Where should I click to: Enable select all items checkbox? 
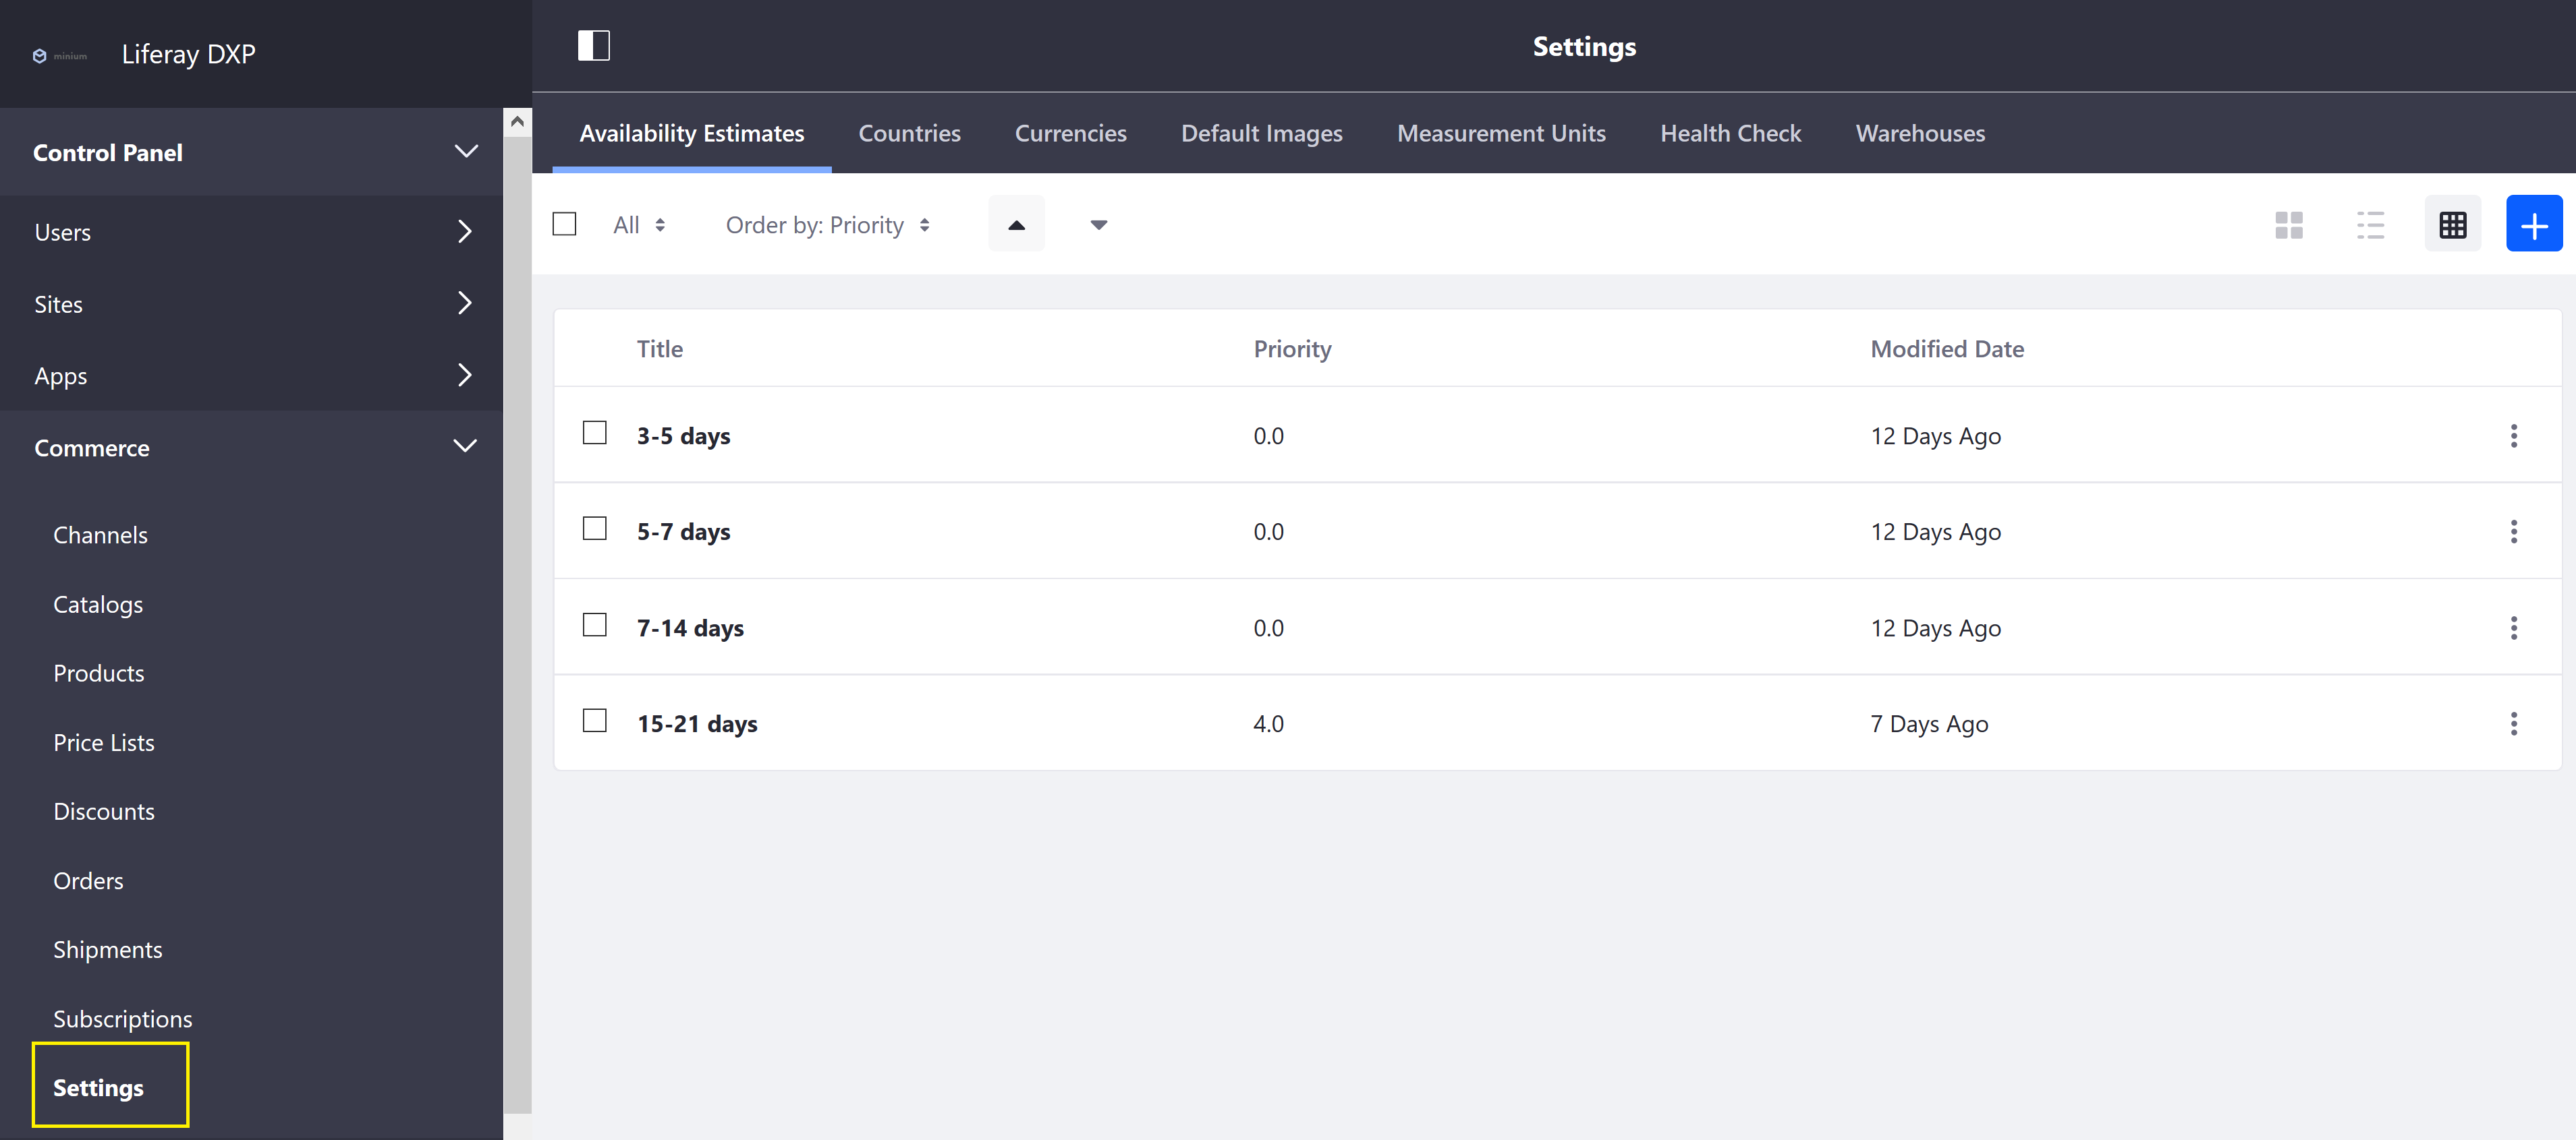point(565,223)
